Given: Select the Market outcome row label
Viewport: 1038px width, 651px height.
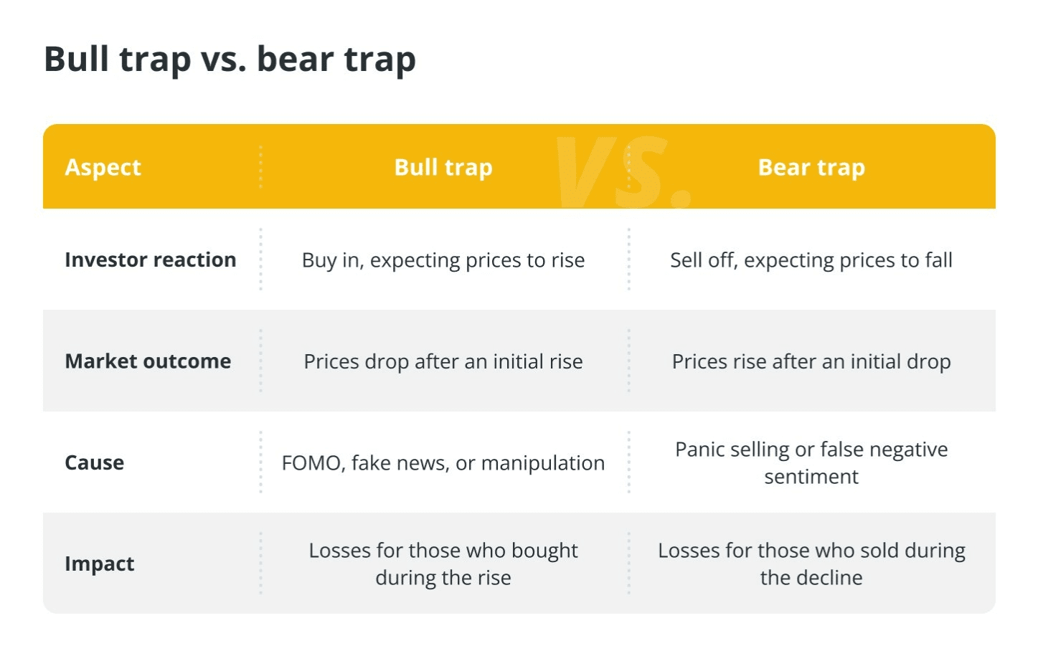Looking at the screenshot, I should pyautogui.click(x=148, y=361).
